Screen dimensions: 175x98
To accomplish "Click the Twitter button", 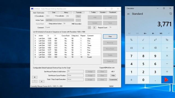I will coord(94,12).
